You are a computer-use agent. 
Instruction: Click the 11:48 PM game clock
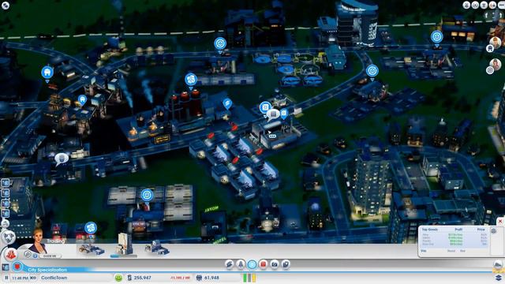click(20, 278)
